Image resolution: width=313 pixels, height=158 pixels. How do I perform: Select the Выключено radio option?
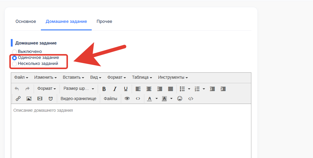[x=14, y=52]
